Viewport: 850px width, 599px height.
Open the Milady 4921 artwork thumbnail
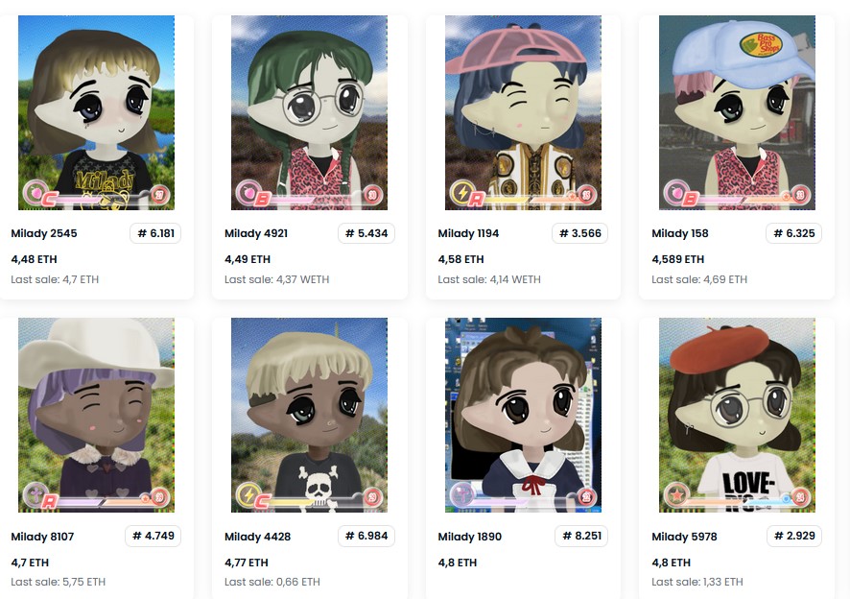point(310,112)
